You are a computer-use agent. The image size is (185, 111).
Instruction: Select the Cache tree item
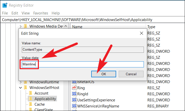pos(40,104)
